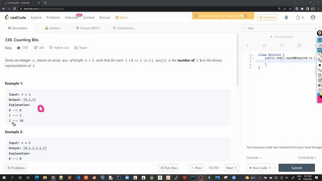
Task: Open Visual Studio Code from taskbar
Action: pyautogui.click(x=78, y=177)
